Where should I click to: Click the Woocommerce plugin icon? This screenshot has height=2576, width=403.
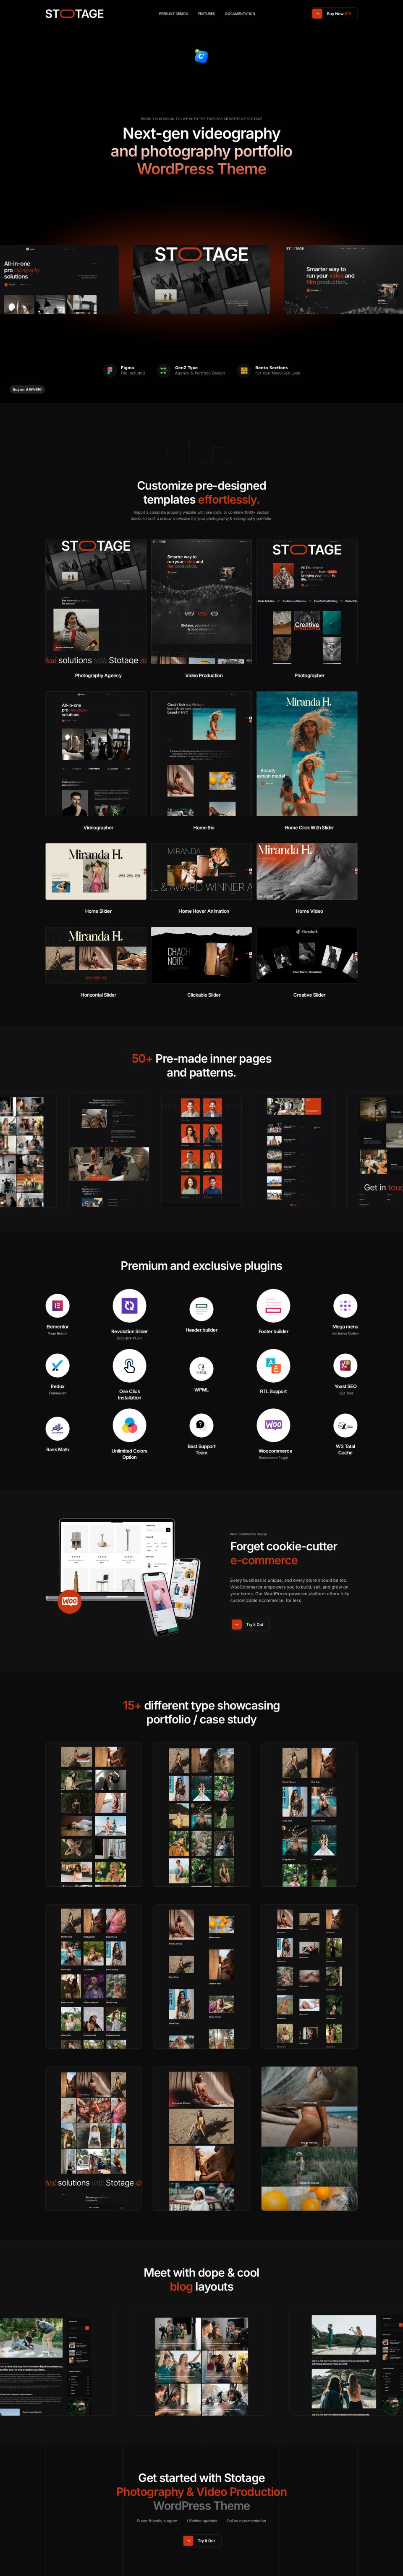tap(273, 1425)
